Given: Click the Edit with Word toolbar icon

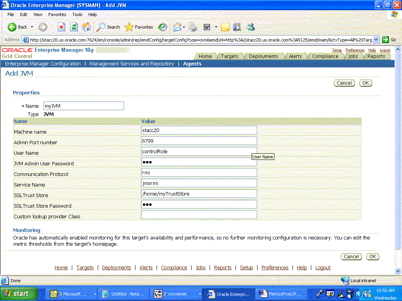Looking at the screenshot, I should [207, 27].
